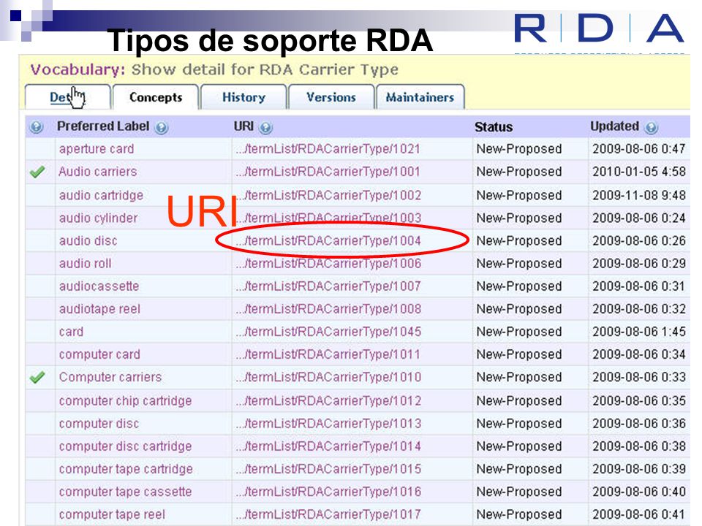Click the date 2009-08-06 0:41

(x=639, y=515)
